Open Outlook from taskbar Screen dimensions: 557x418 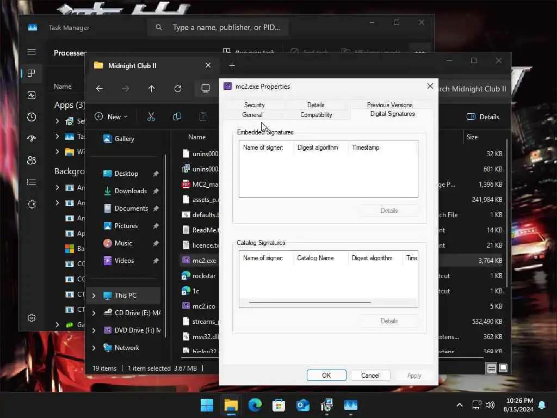point(302,405)
